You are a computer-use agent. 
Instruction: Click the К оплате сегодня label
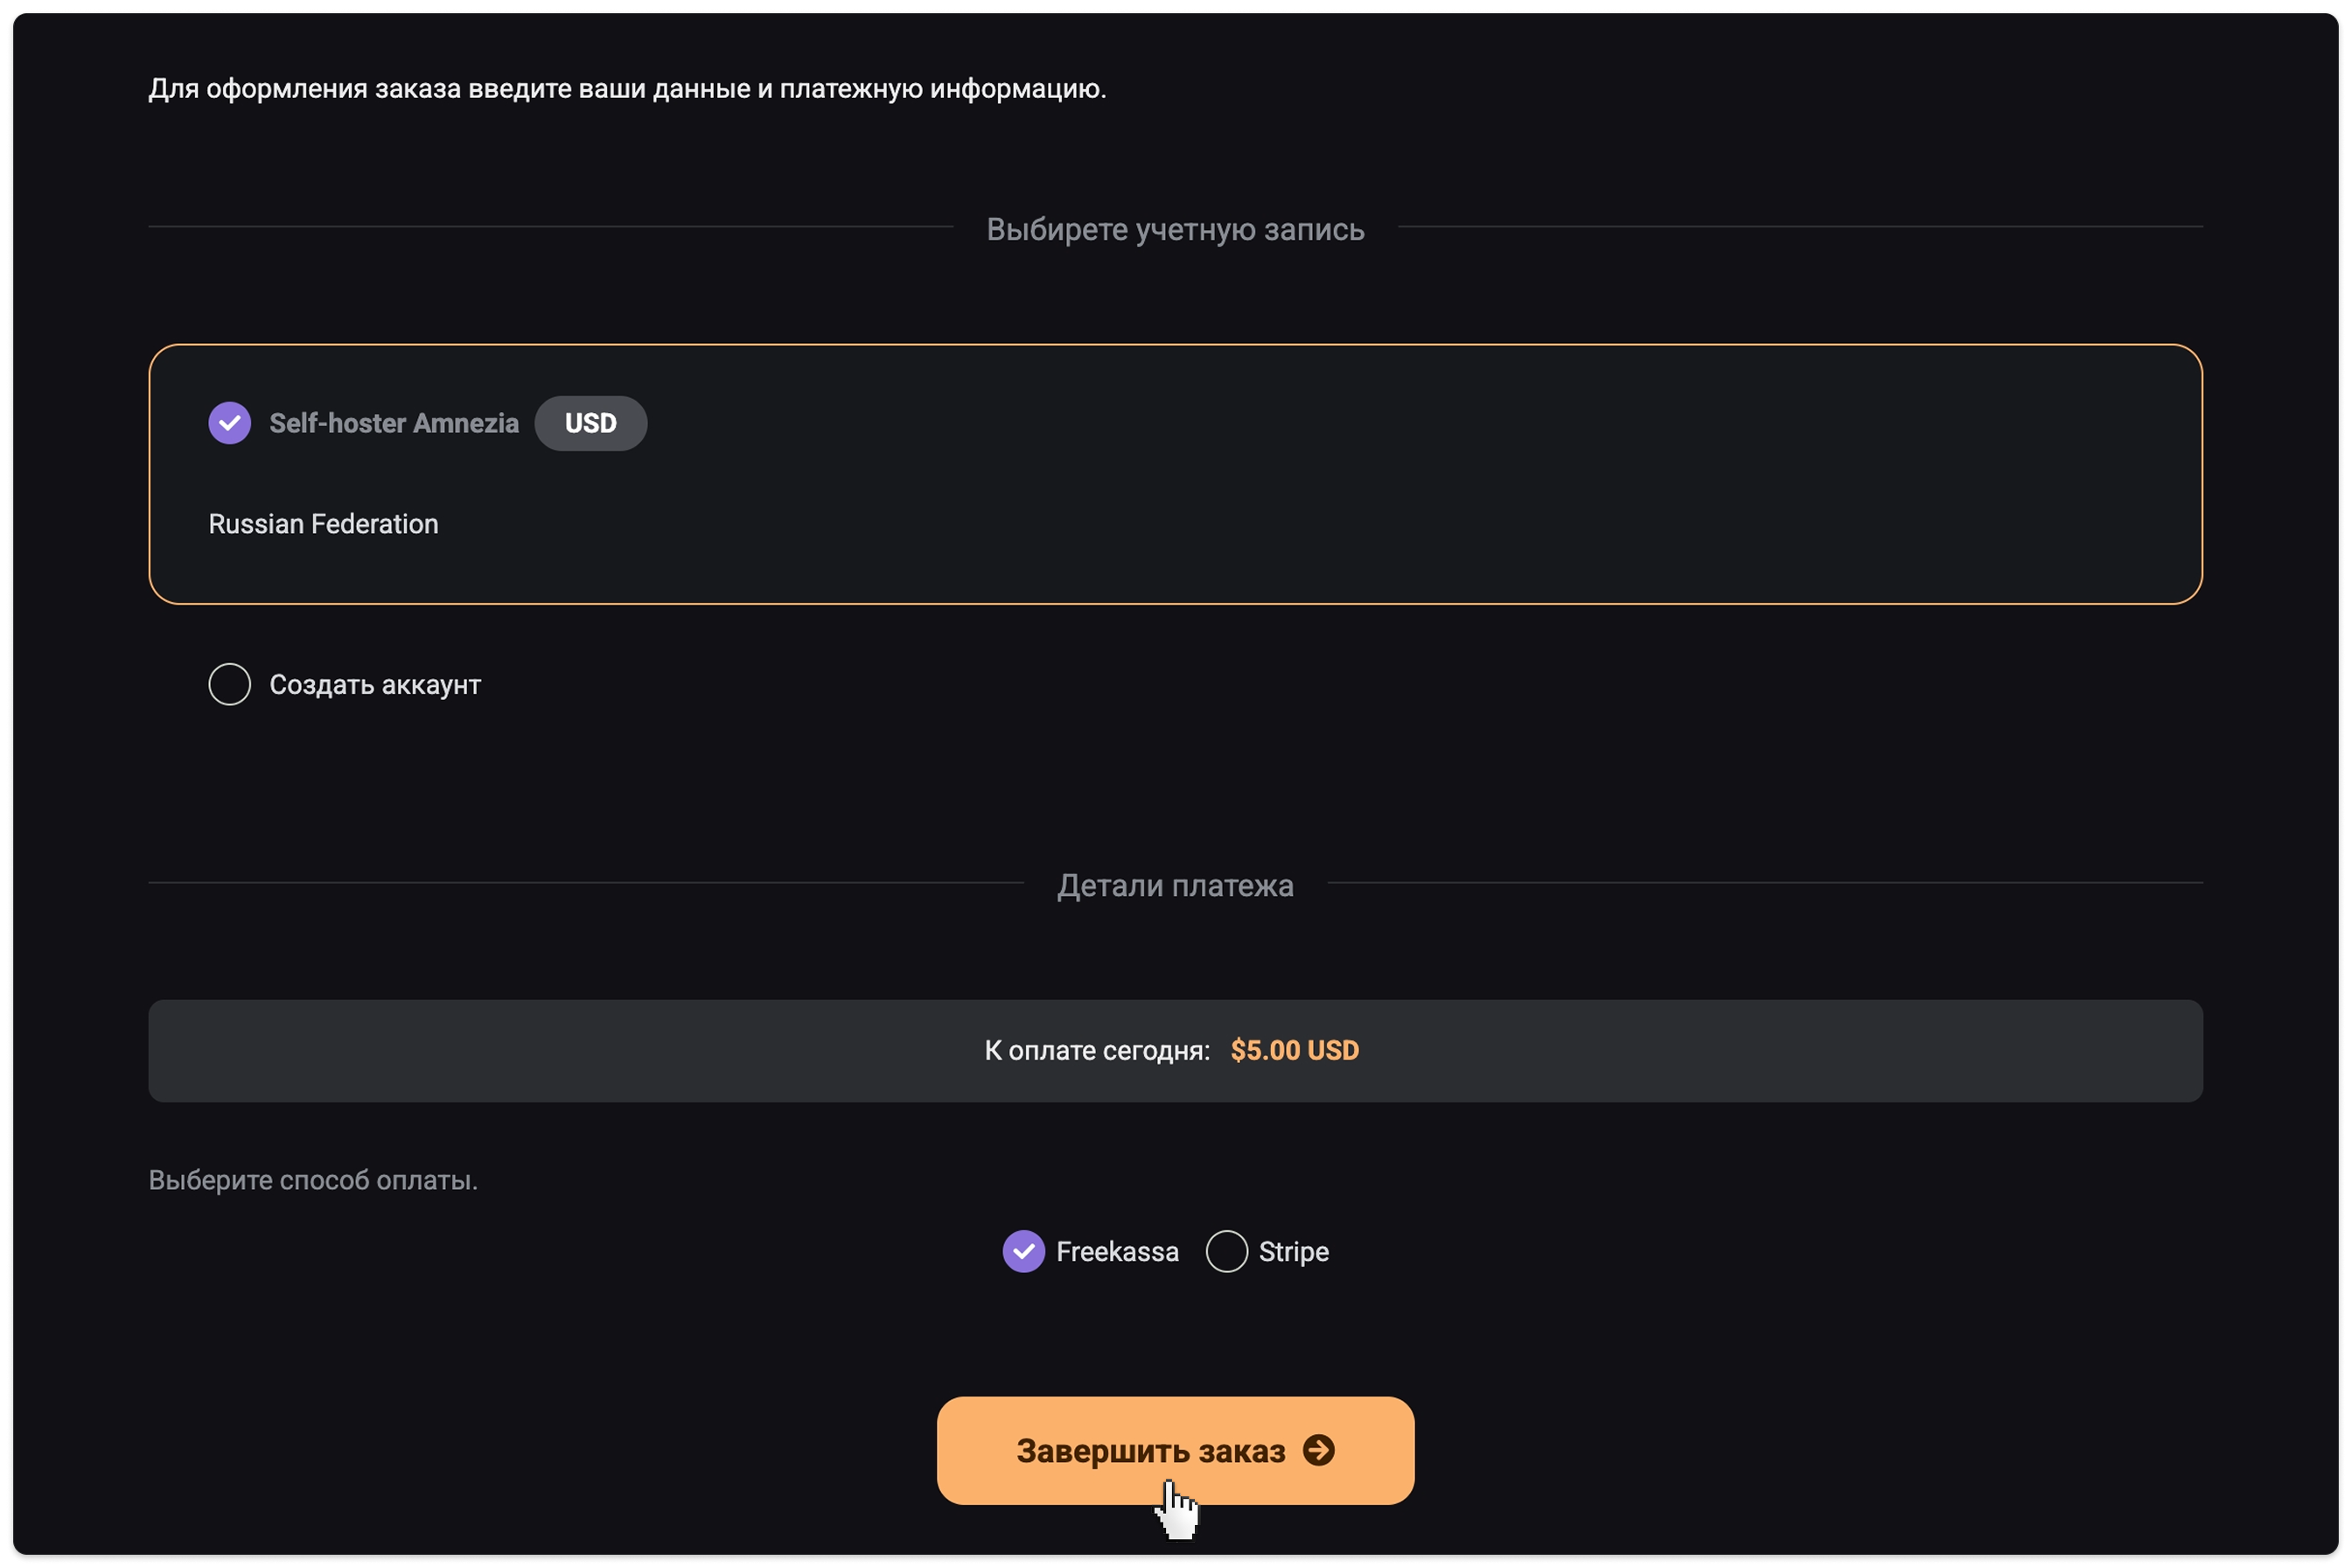(1097, 1050)
